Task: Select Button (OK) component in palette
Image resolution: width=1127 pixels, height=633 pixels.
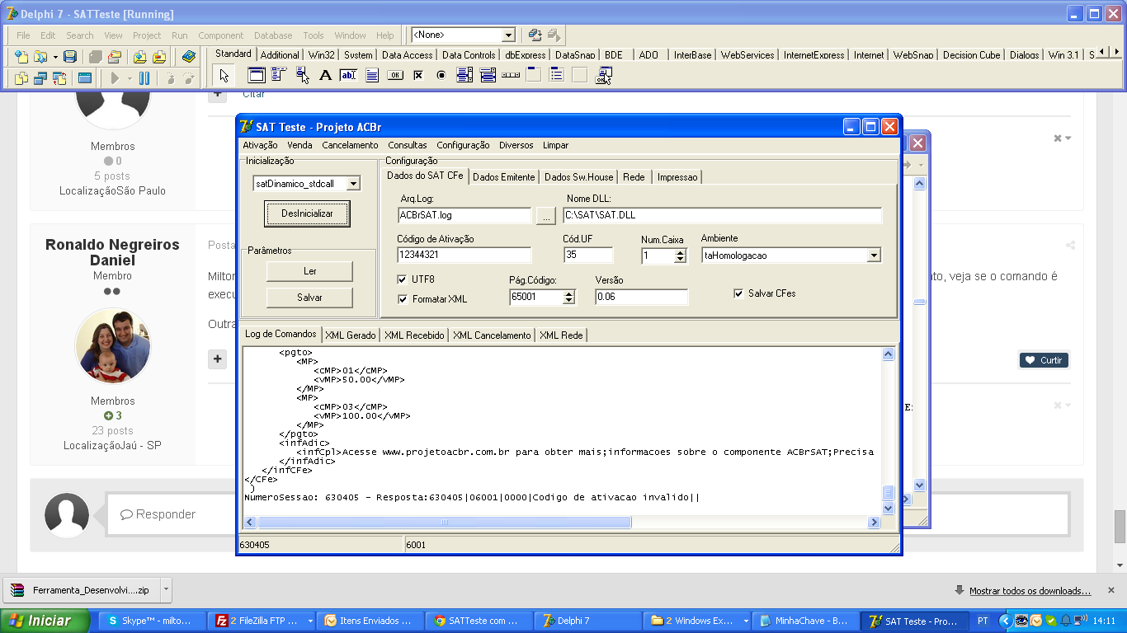Action: point(395,76)
